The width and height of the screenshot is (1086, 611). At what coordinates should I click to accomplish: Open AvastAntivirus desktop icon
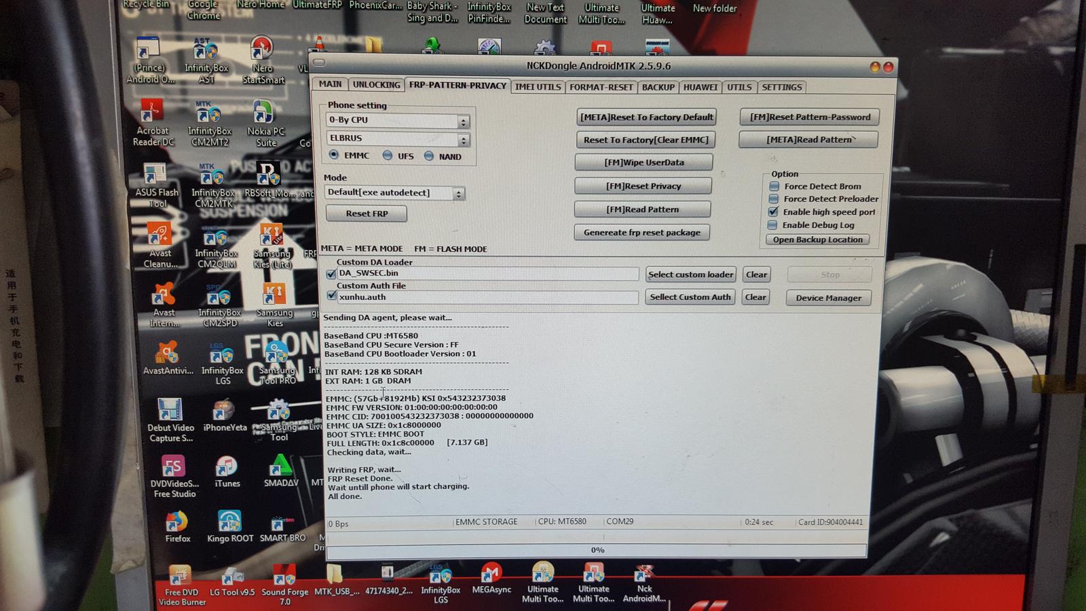tap(168, 358)
